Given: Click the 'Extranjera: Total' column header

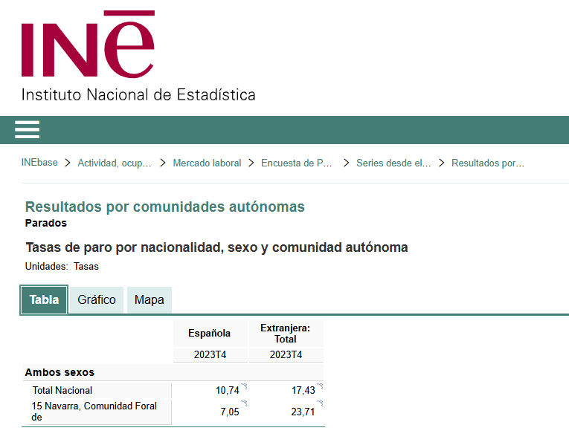Looking at the screenshot, I should tap(286, 334).
